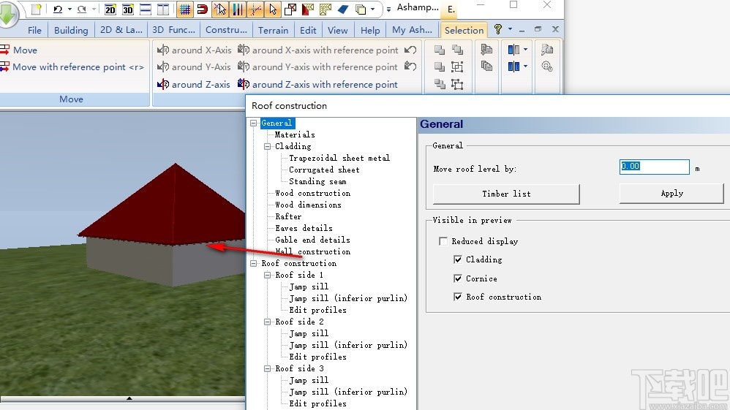Image resolution: width=730 pixels, height=410 pixels.
Task: Open the undo history dropdown arrow
Action: (x=69, y=9)
